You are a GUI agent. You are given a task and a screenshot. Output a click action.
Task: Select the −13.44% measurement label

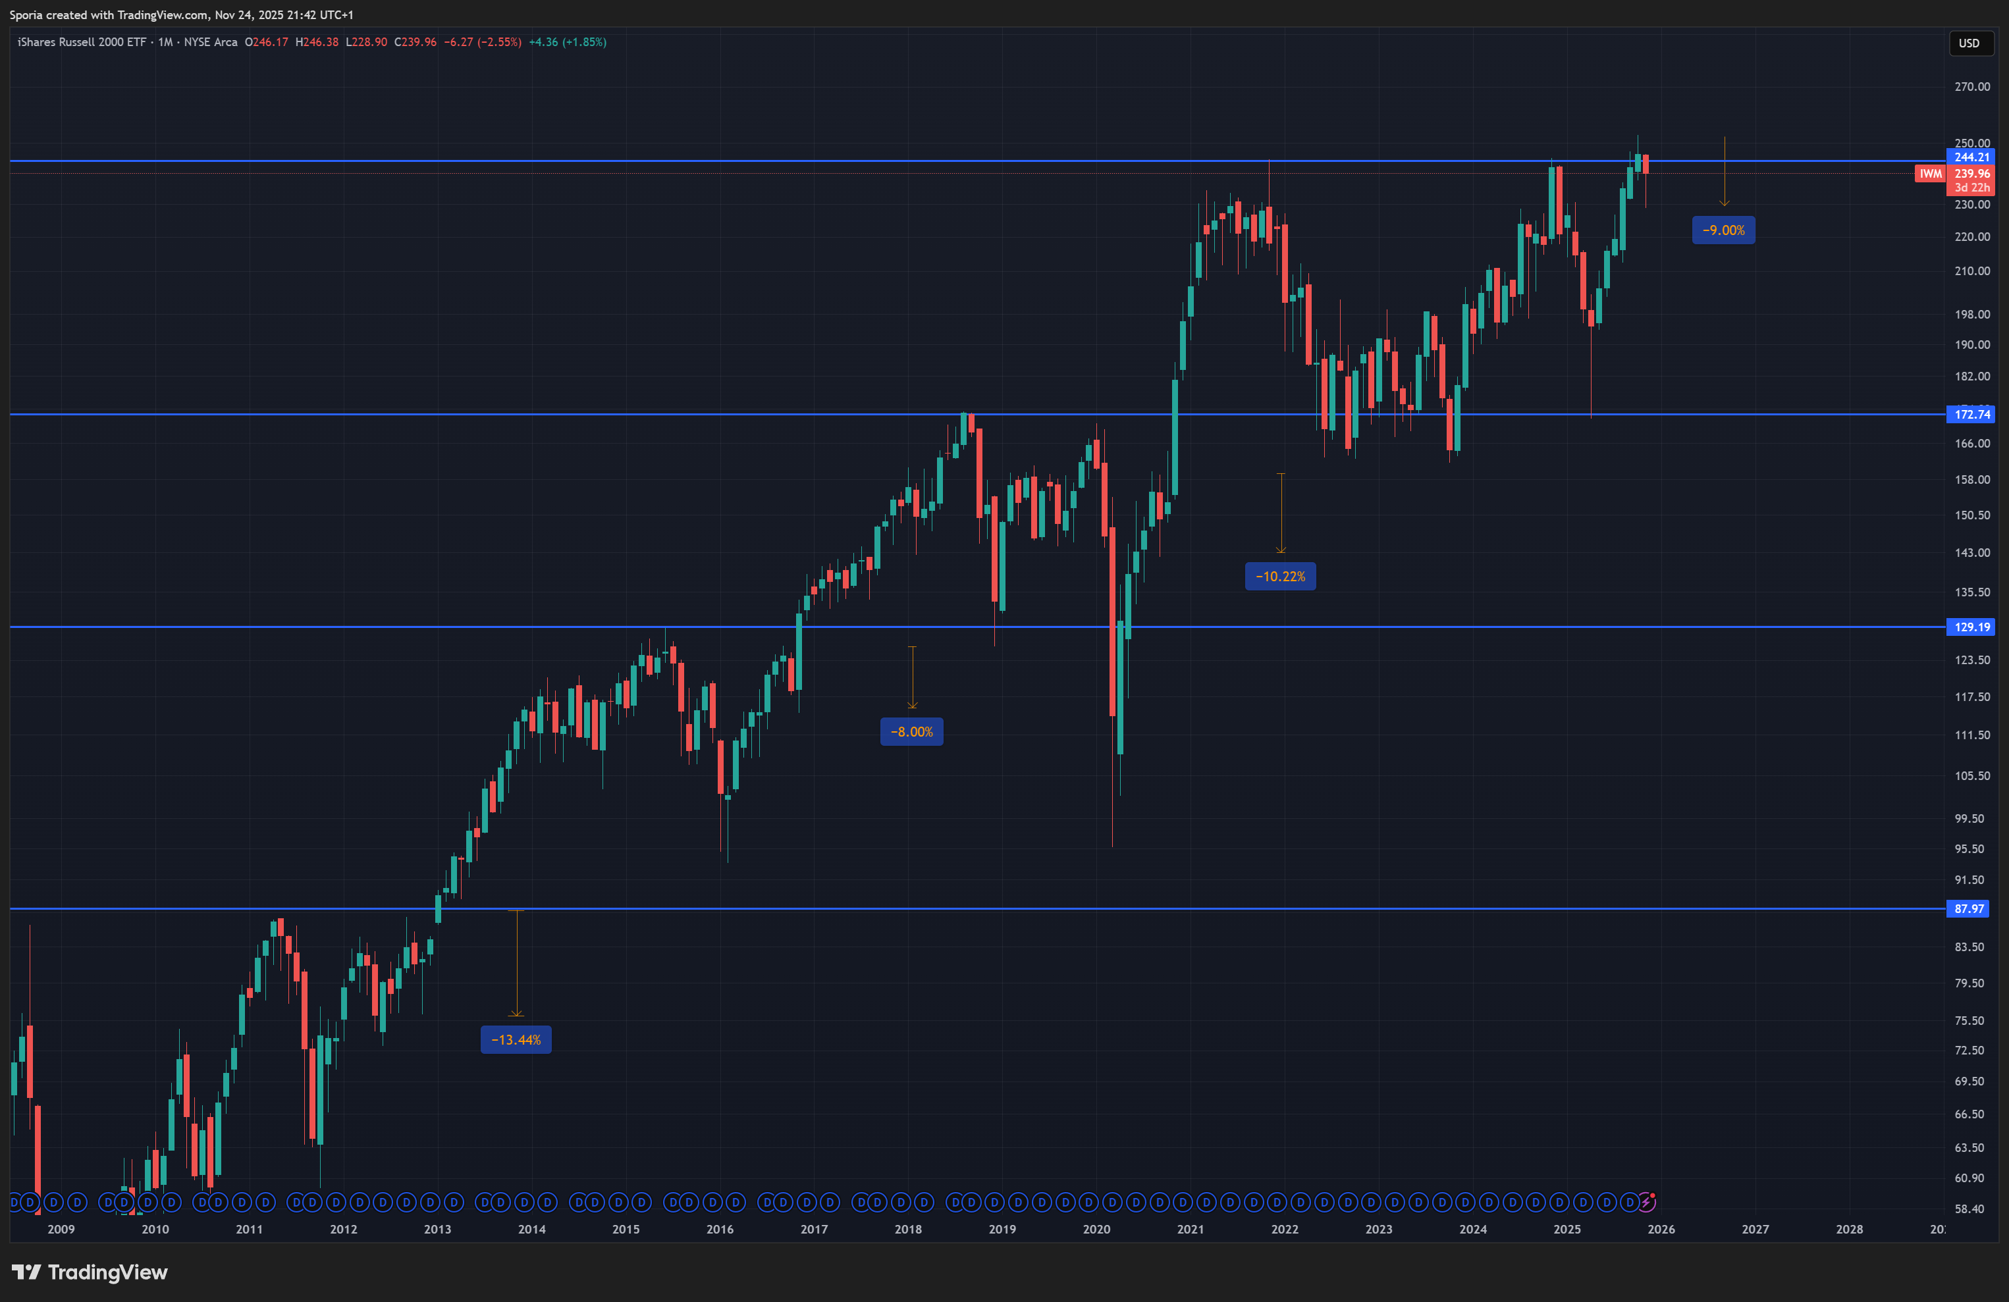pyautogui.click(x=516, y=1039)
